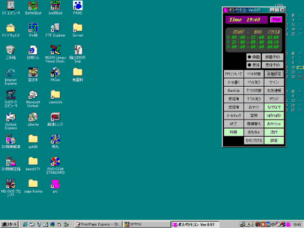Toggle the ● 録画 record button
Image resolution: width=304 pixels, height=228 pixels.
[253, 57]
